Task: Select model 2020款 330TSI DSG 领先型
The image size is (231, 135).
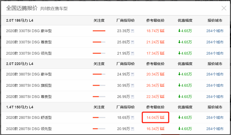Action: pos(29,53)
